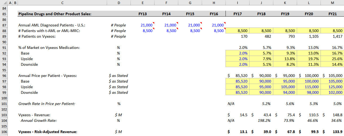Select row 96 header

click(x=4, y=76)
